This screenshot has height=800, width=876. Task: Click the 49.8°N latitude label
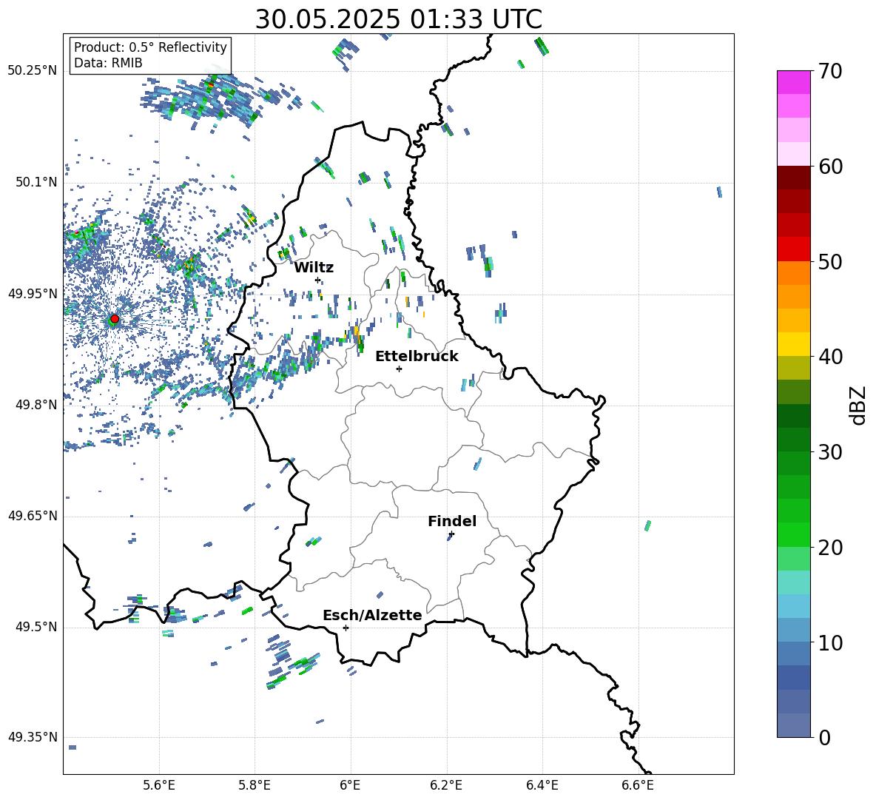tap(37, 405)
